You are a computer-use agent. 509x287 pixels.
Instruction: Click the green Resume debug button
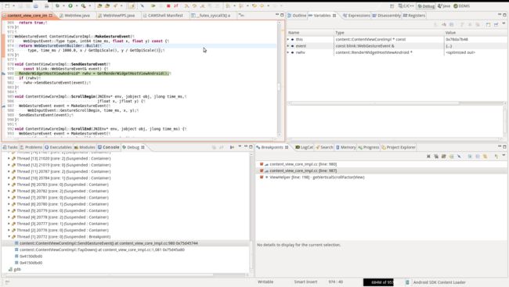coord(153,5)
